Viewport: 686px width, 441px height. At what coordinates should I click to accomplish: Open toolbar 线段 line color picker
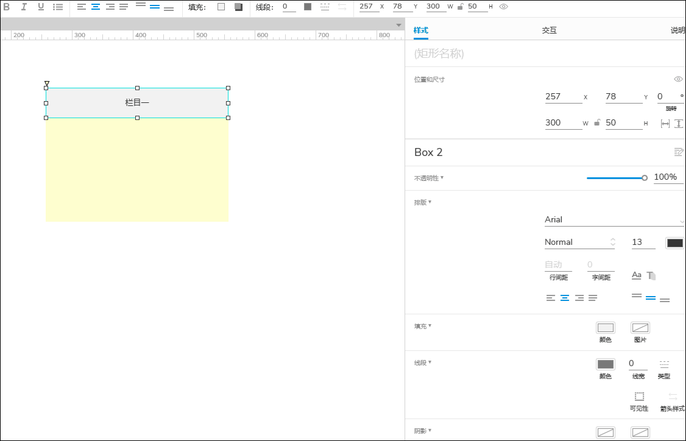coord(308,7)
